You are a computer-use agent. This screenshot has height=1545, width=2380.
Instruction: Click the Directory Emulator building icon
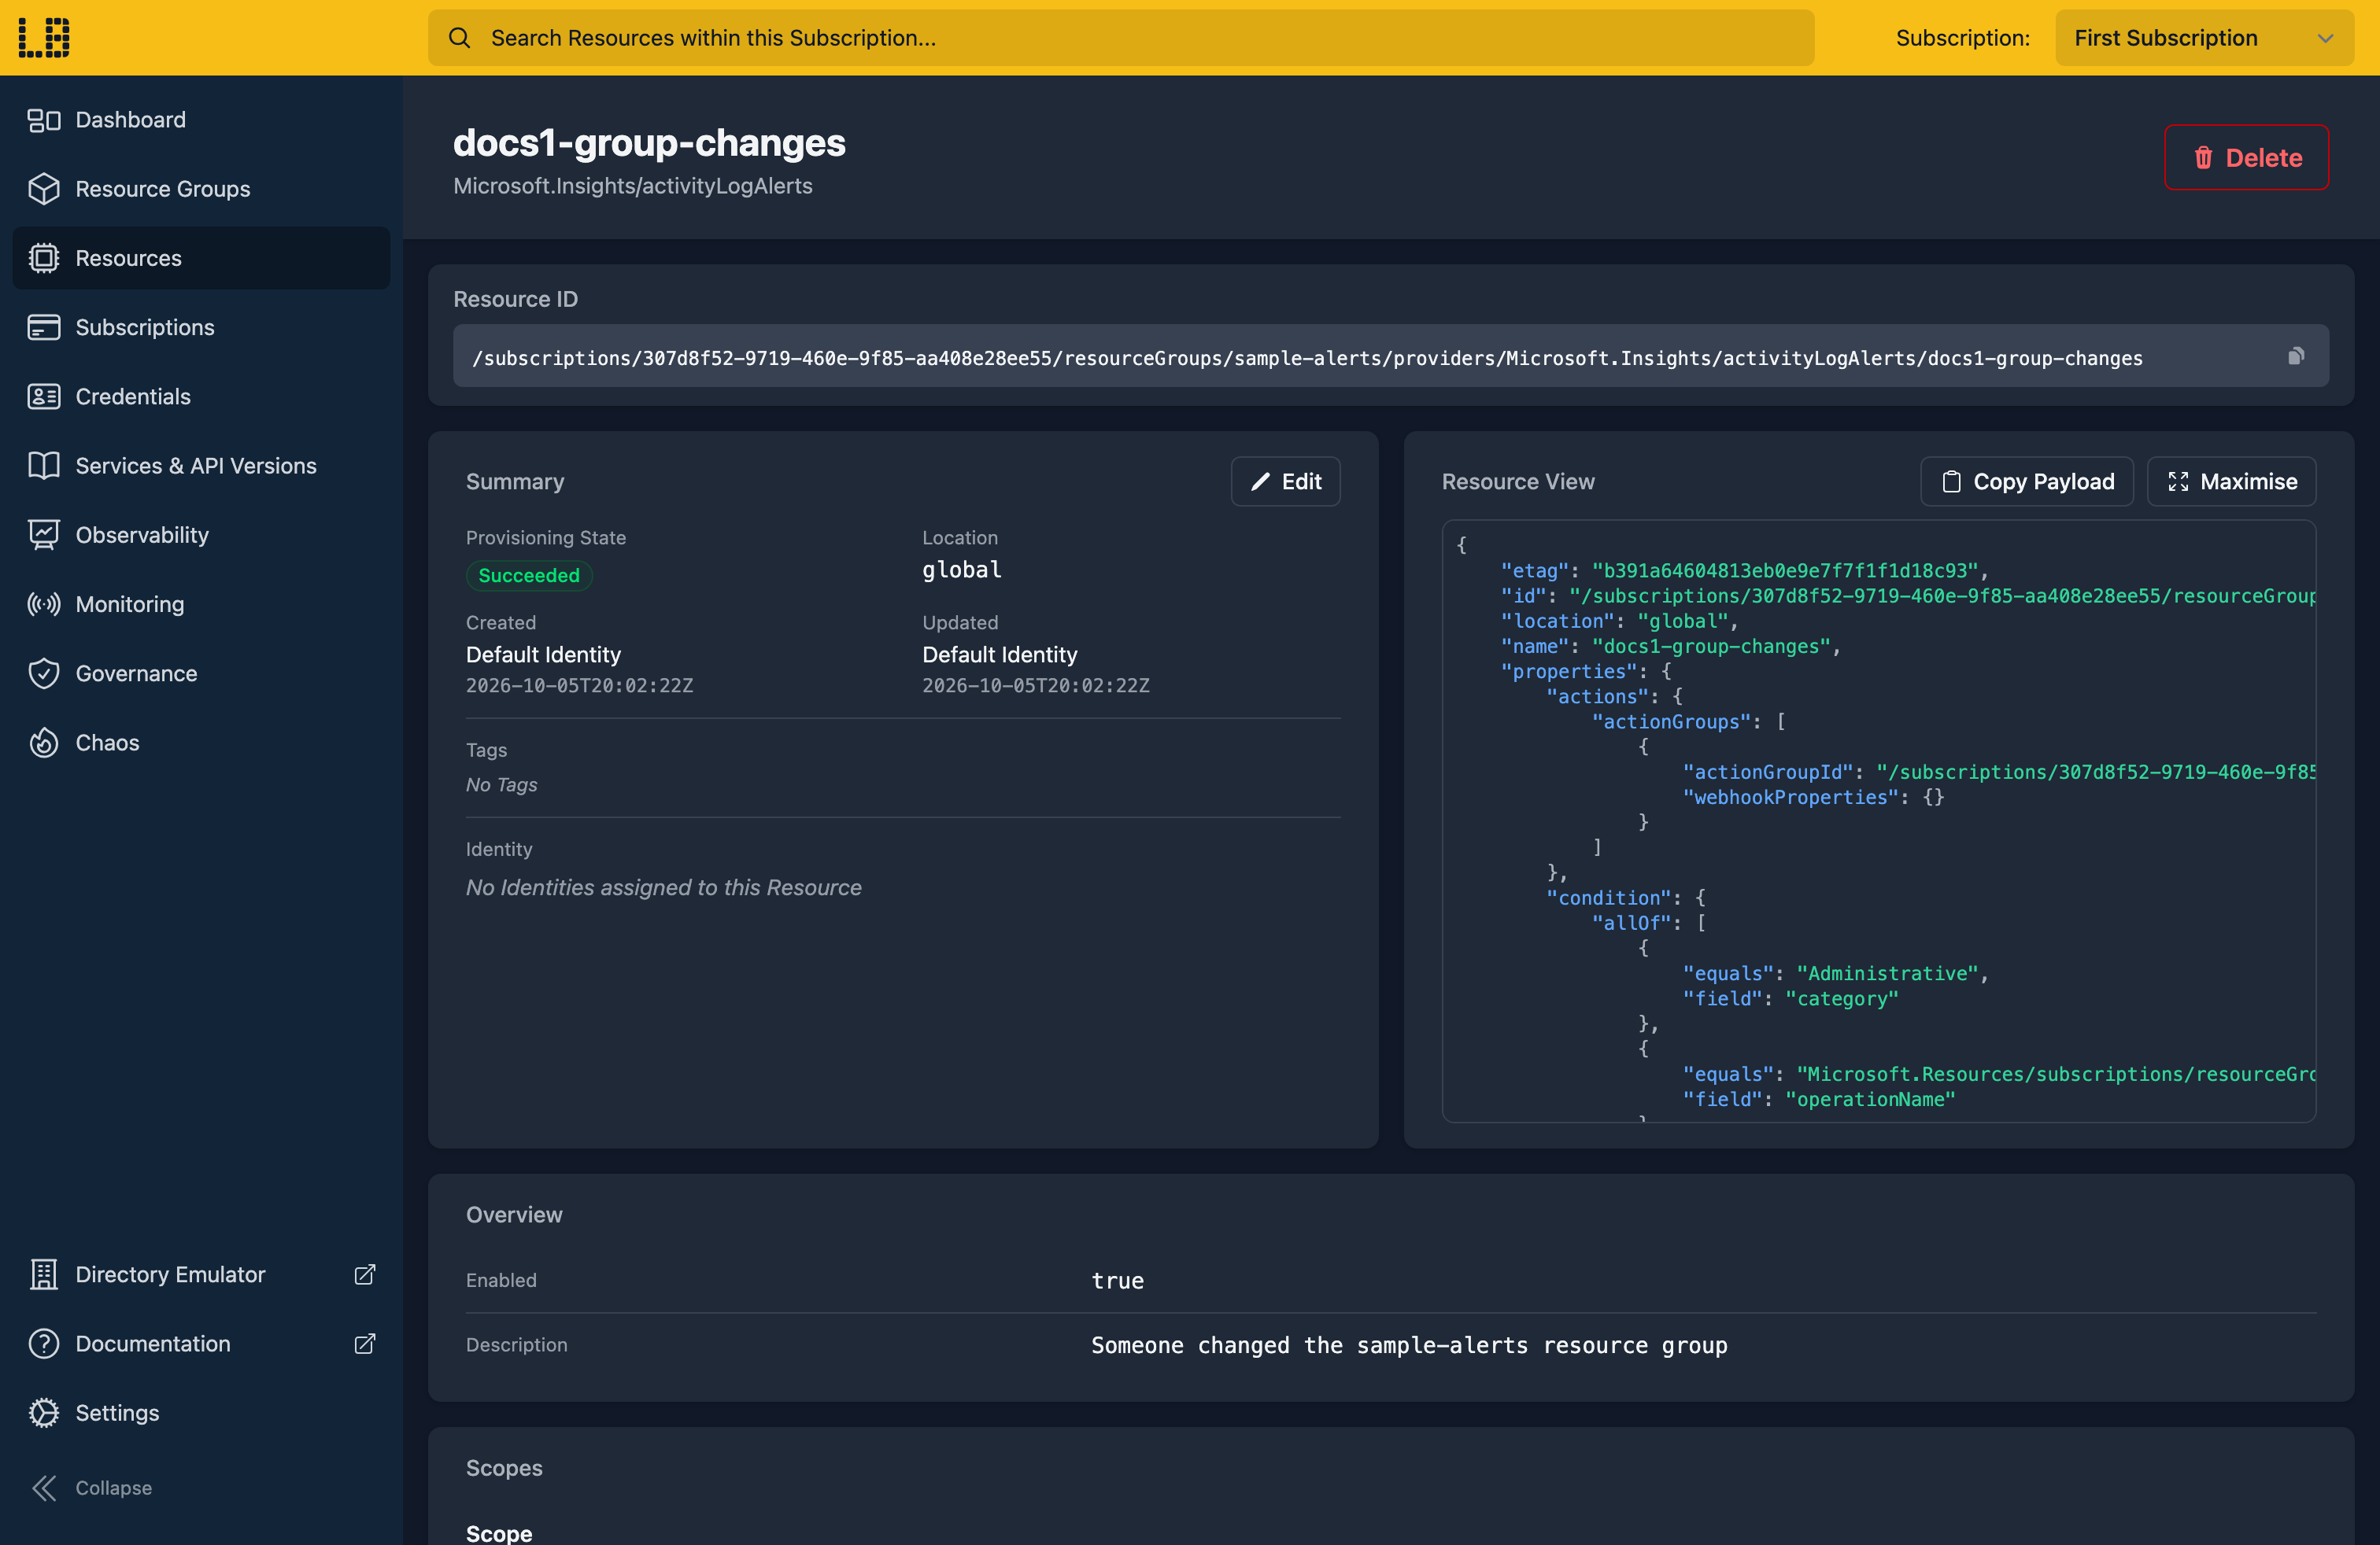(44, 1274)
